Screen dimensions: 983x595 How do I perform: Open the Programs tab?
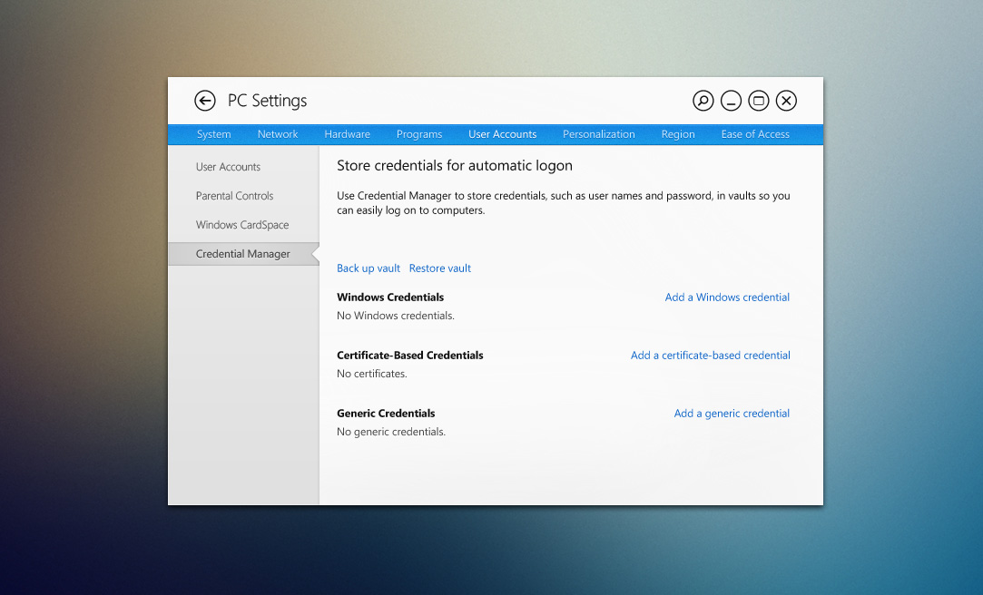coord(418,133)
